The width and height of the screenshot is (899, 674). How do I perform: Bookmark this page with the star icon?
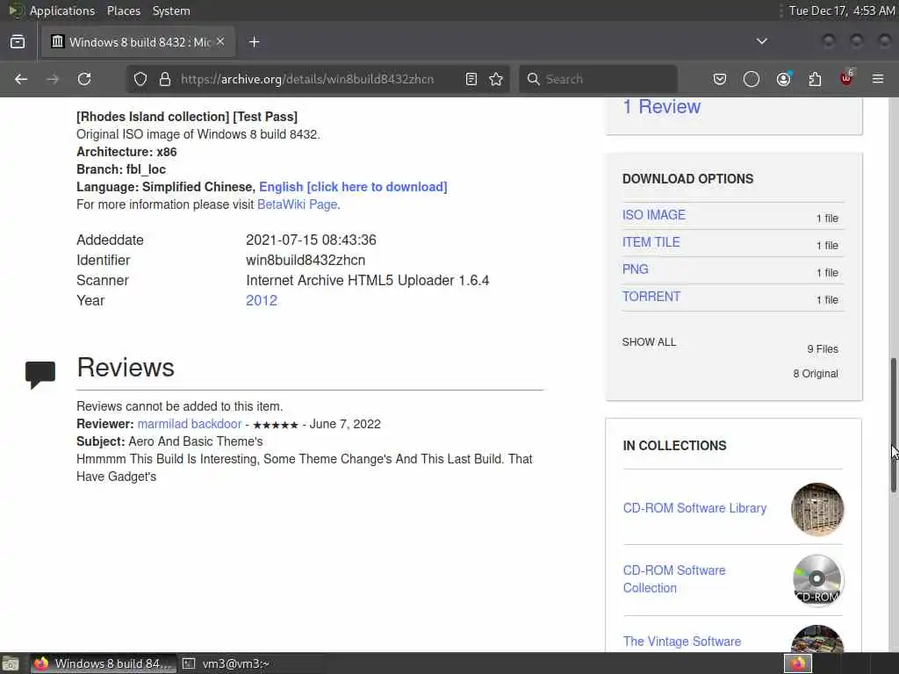pyautogui.click(x=496, y=79)
